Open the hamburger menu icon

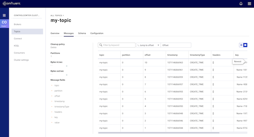pyautogui.click(x=249, y=3)
